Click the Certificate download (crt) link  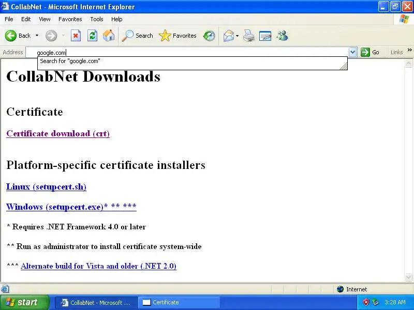point(58,134)
